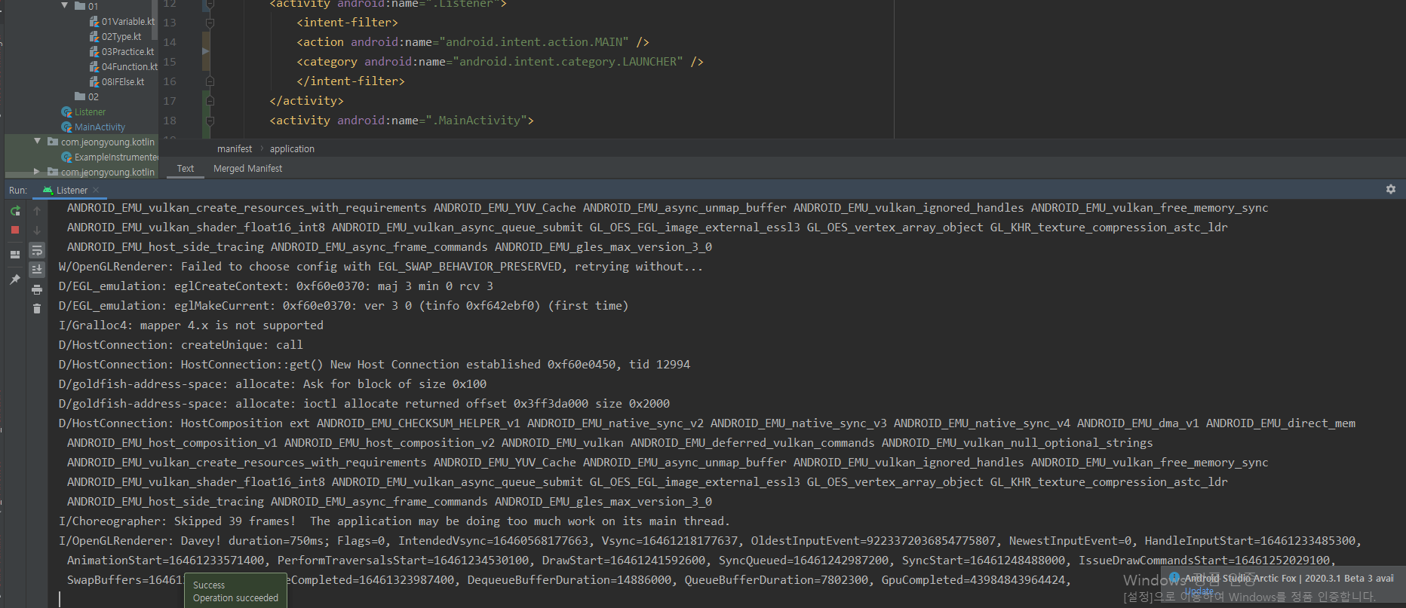Click the up stack trace arrow

[x=37, y=211]
